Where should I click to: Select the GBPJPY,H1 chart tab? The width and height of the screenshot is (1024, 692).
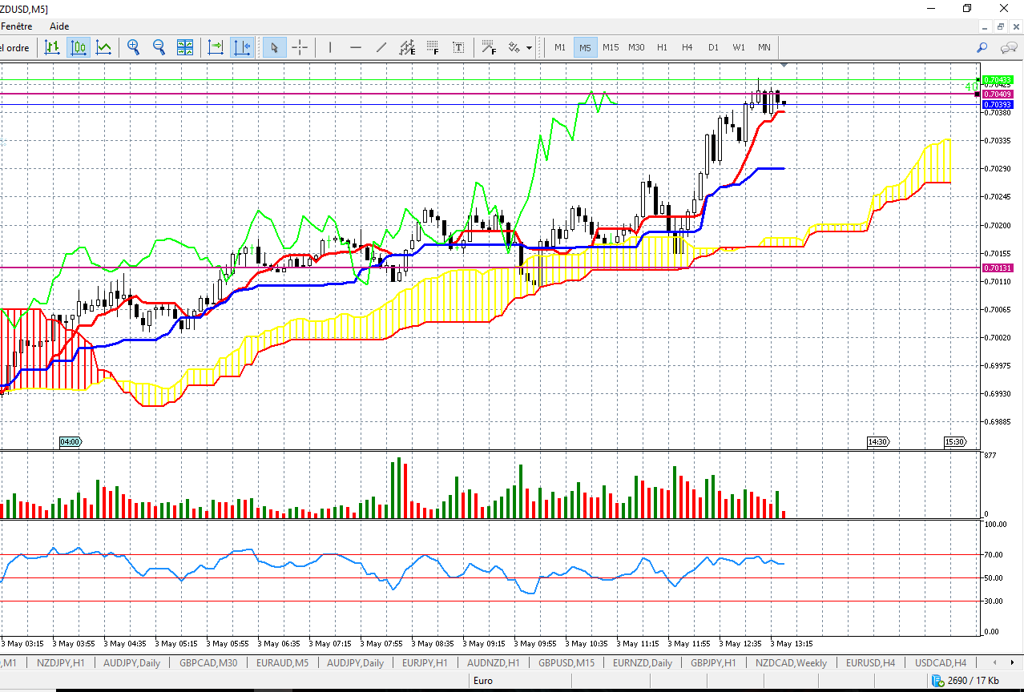pos(713,663)
